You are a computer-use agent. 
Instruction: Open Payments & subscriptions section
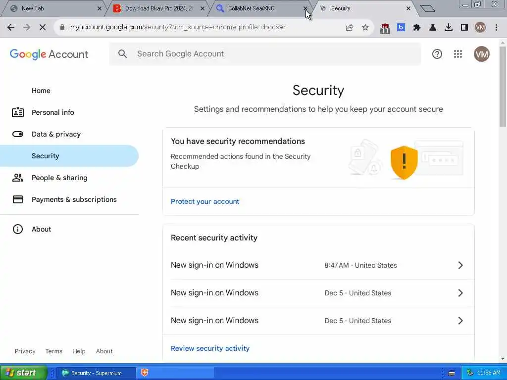tap(74, 199)
